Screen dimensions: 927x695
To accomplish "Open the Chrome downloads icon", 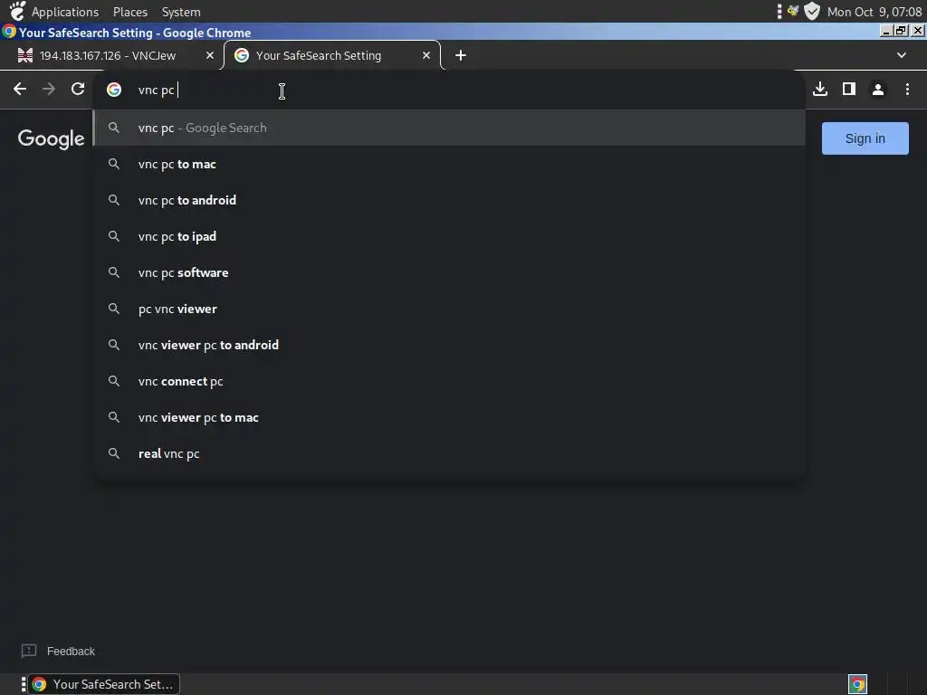I will 820,90.
